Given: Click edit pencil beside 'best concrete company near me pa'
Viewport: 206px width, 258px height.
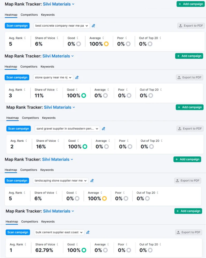Looking at the screenshot, I should [93, 26].
